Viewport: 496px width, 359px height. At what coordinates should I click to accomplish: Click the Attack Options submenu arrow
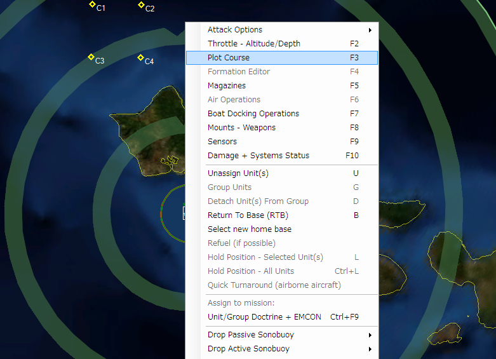coord(370,30)
